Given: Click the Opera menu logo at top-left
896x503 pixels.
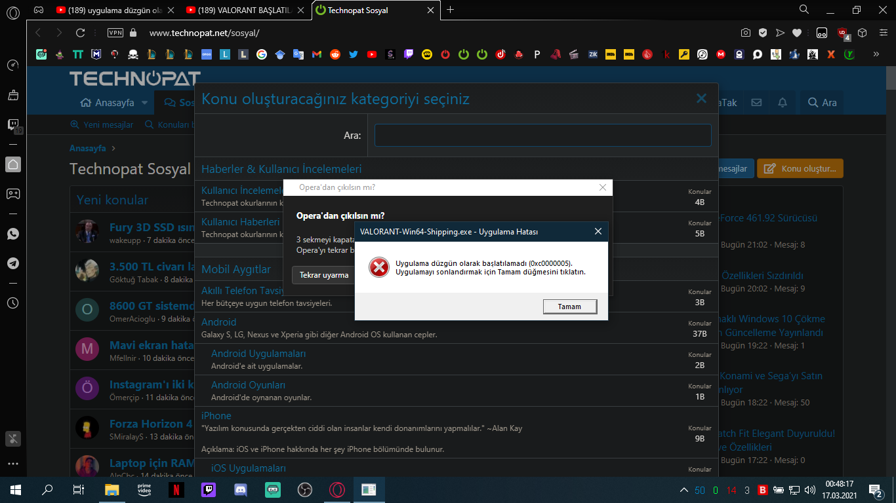Looking at the screenshot, I should [x=13, y=11].
